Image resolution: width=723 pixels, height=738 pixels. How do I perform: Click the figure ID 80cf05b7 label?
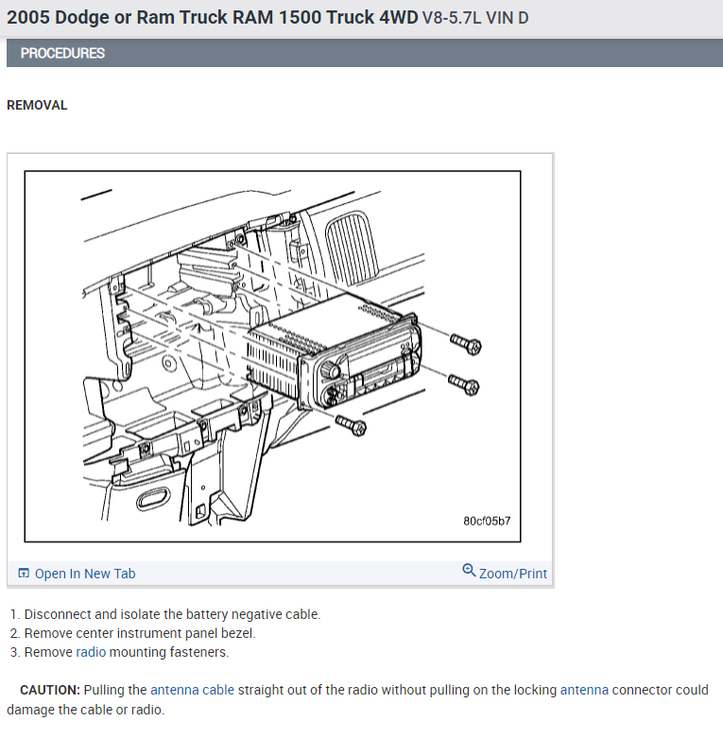click(487, 521)
